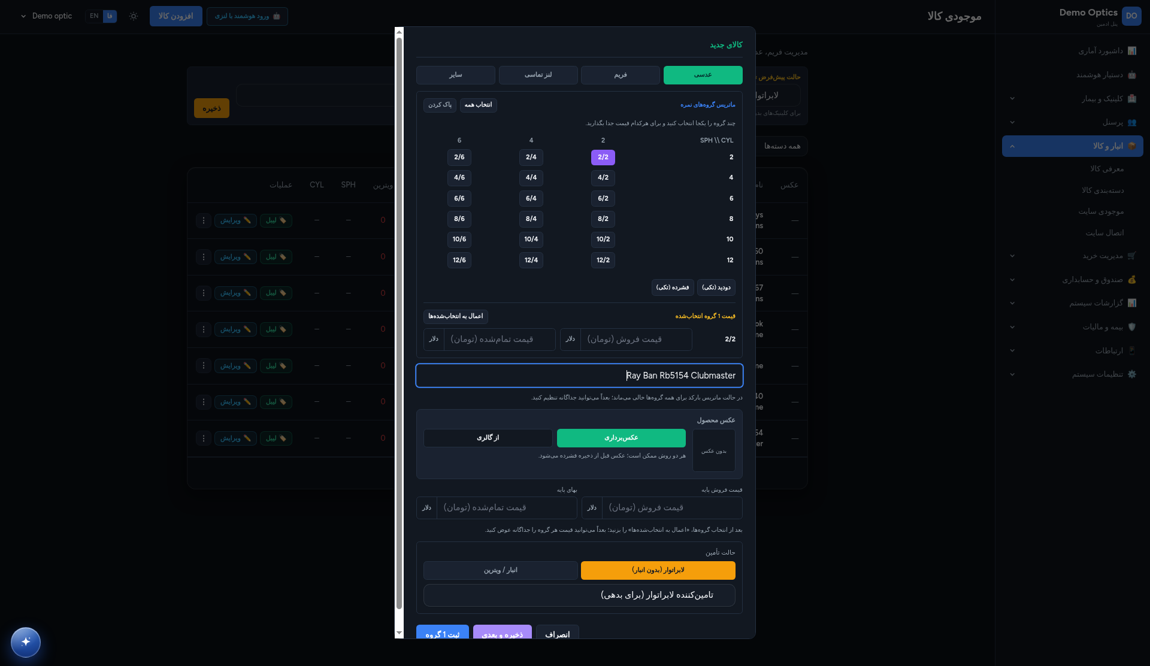Image resolution: width=1150 pixels, height=666 pixels.
Task: Select the 4/4 matrix group
Action: [x=531, y=178]
